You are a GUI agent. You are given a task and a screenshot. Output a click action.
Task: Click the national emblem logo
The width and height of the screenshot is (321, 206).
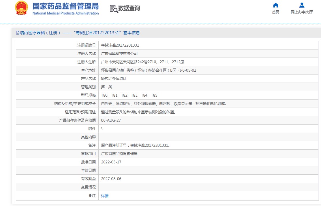click(21, 8)
